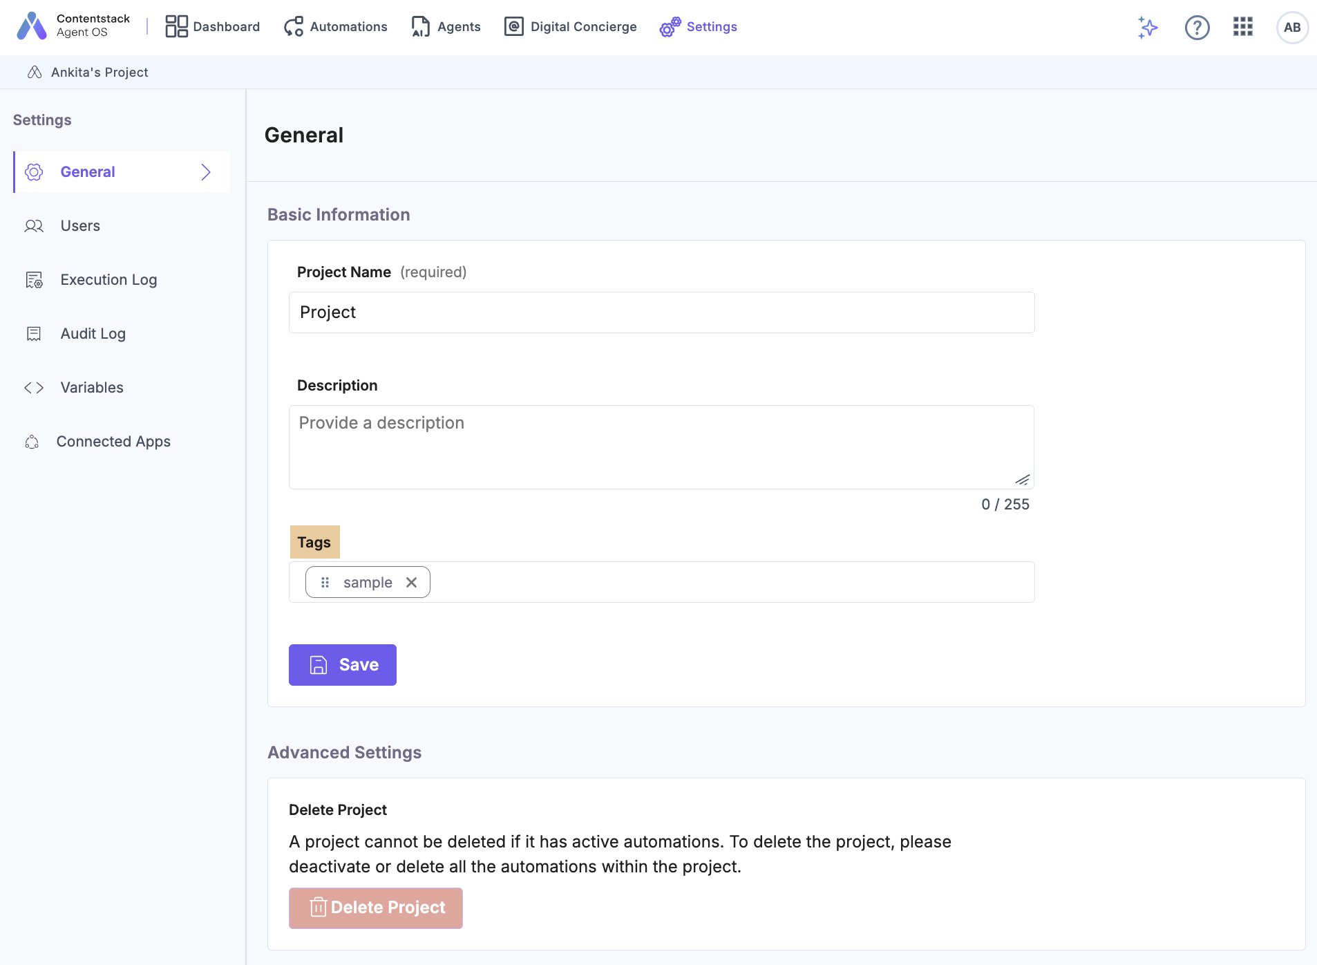Expand the General settings chevron
The width and height of the screenshot is (1317, 965).
tap(205, 172)
